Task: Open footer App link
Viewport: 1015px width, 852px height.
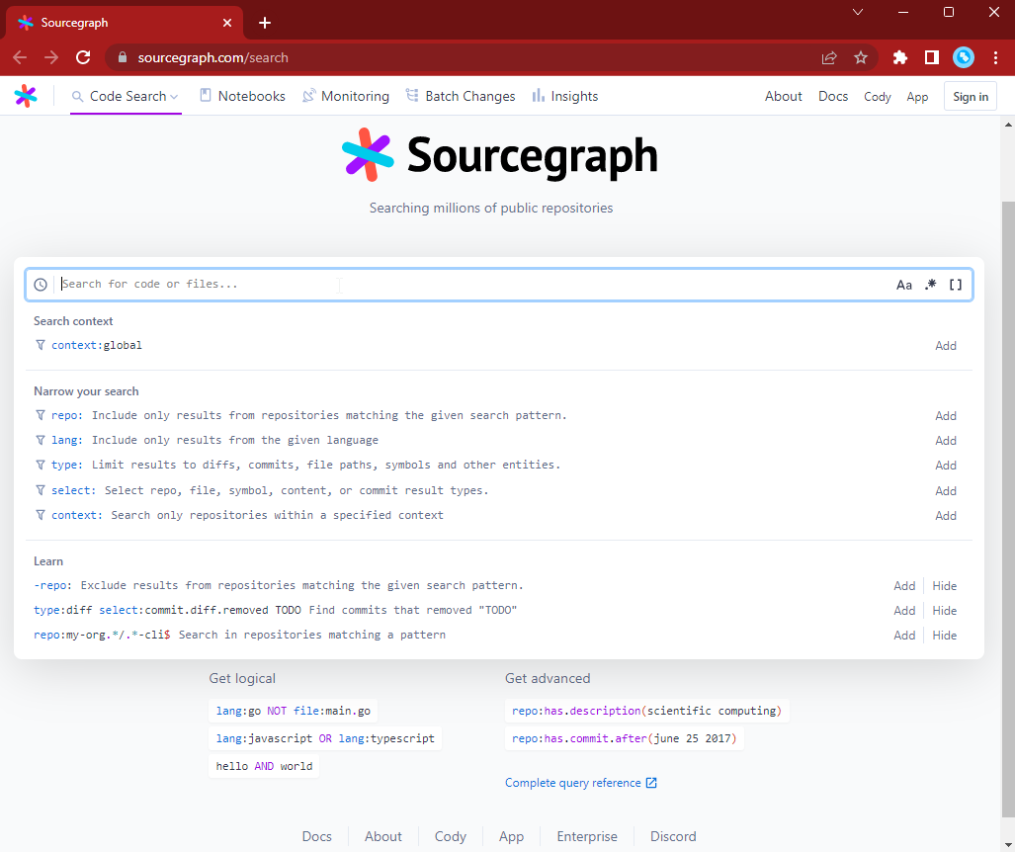Action: [x=511, y=836]
